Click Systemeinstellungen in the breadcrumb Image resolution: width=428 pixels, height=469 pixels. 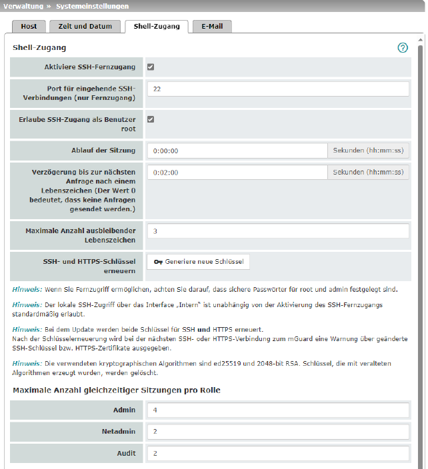pos(93,6)
